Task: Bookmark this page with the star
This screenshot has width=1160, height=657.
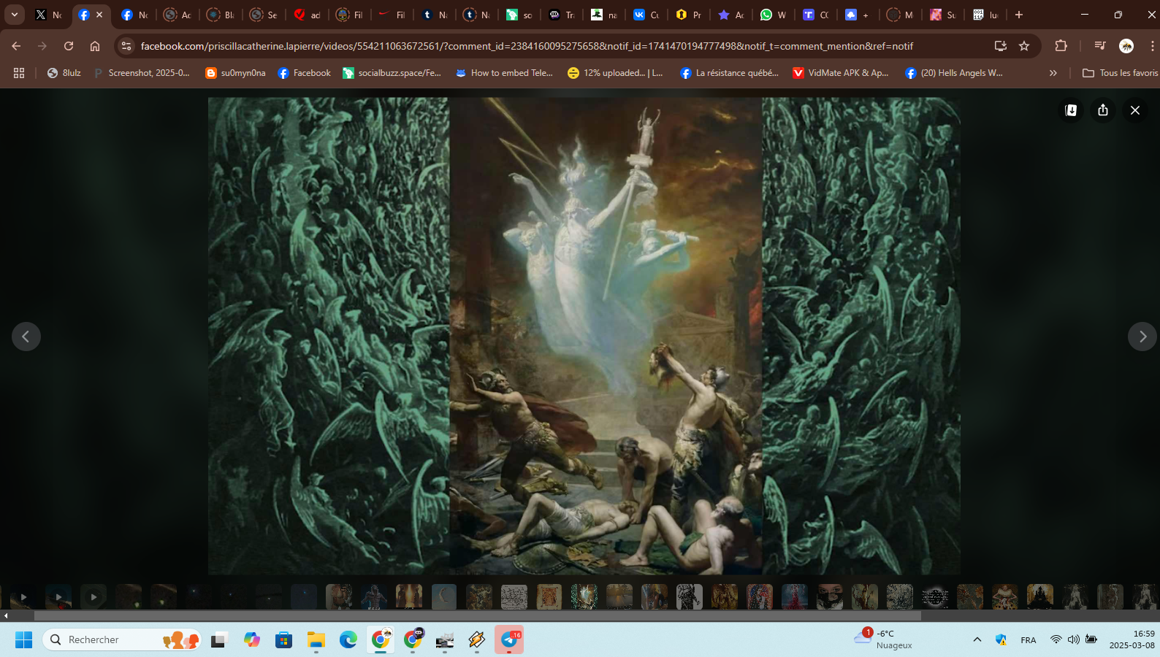Action: (x=1024, y=46)
